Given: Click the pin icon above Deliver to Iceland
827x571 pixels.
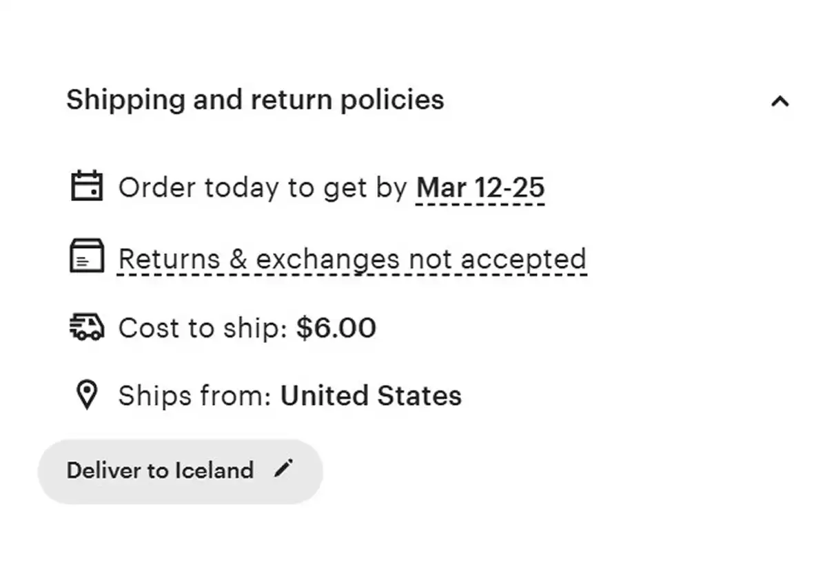Looking at the screenshot, I should [86, 395].
